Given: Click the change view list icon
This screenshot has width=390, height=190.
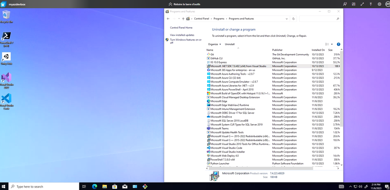Looking at the screenshot, I should pyautogui.click(x=327, y=44).
